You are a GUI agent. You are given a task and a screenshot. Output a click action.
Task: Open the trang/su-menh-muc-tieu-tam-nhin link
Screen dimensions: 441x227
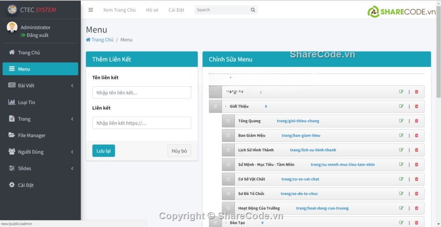click(x=343, y=164)
